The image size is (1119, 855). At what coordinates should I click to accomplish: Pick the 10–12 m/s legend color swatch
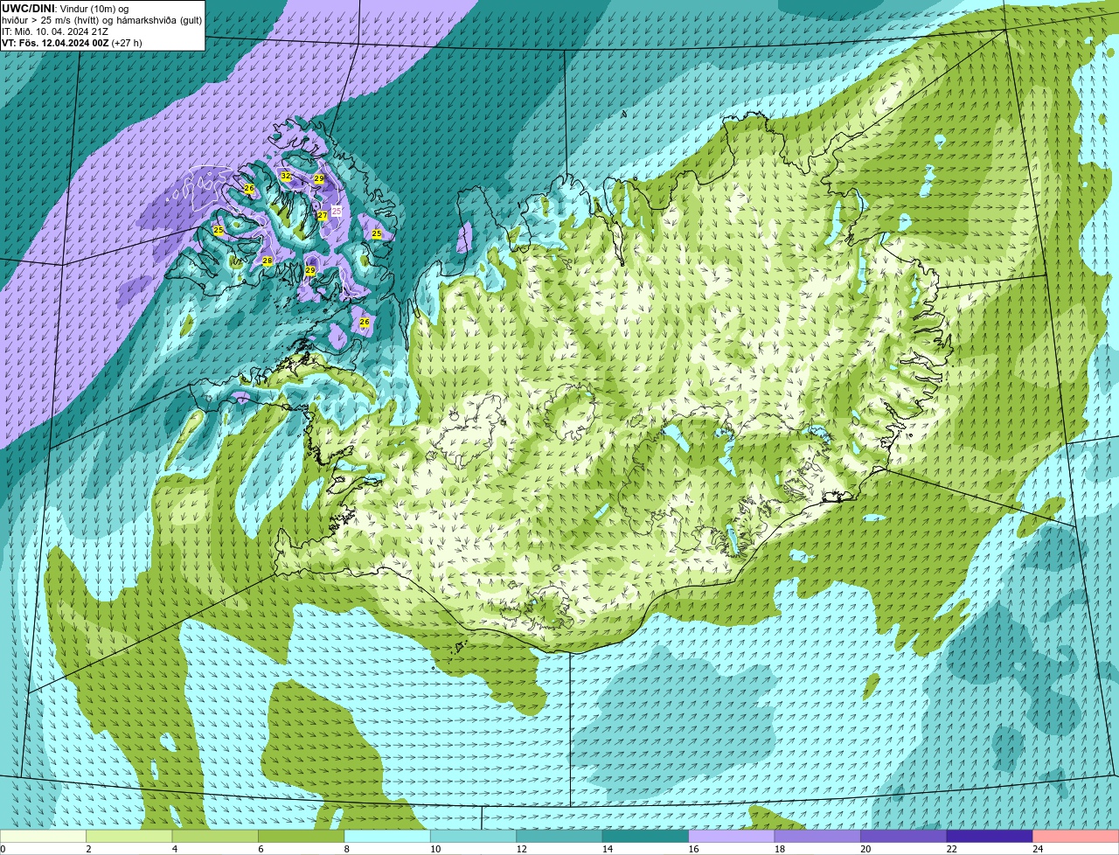474,836
